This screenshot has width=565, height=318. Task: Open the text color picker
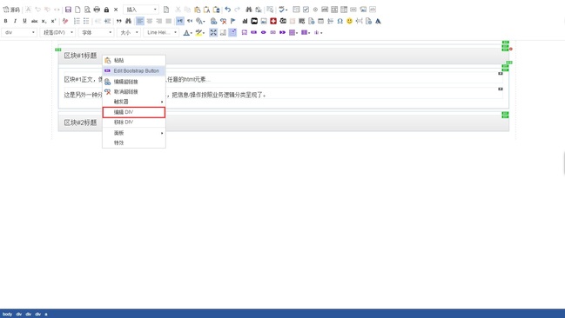pos(187,32)
